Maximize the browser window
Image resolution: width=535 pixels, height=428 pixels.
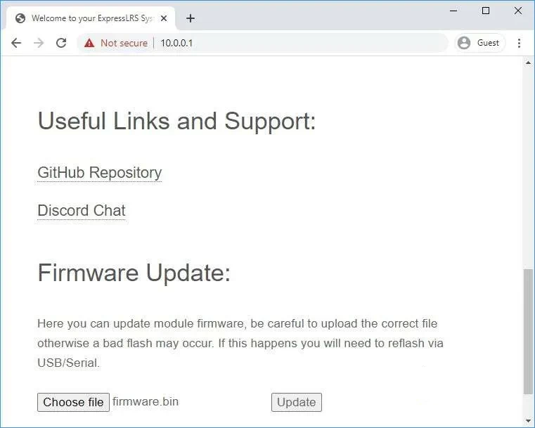click(x=486, y=11)
